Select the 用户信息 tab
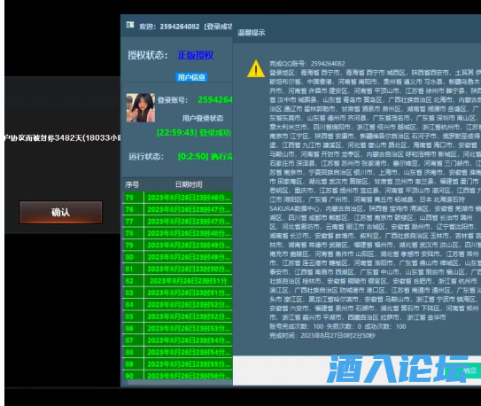Viewport: 481px width, 406px height. 191,77
